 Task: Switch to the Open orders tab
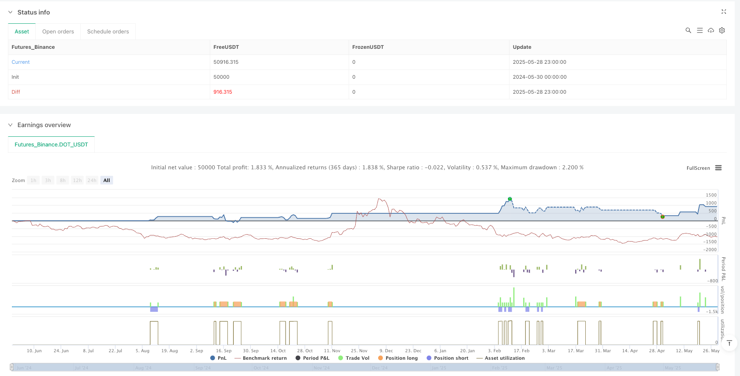[x=58, y=32]
